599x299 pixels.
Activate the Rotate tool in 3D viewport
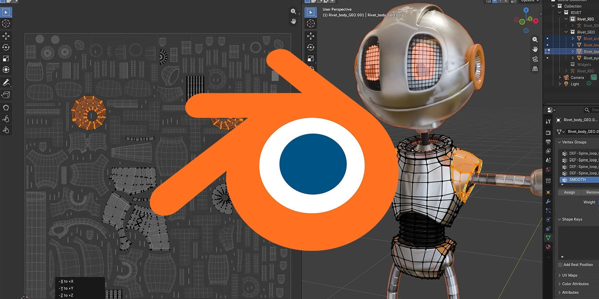click(310, 47)
